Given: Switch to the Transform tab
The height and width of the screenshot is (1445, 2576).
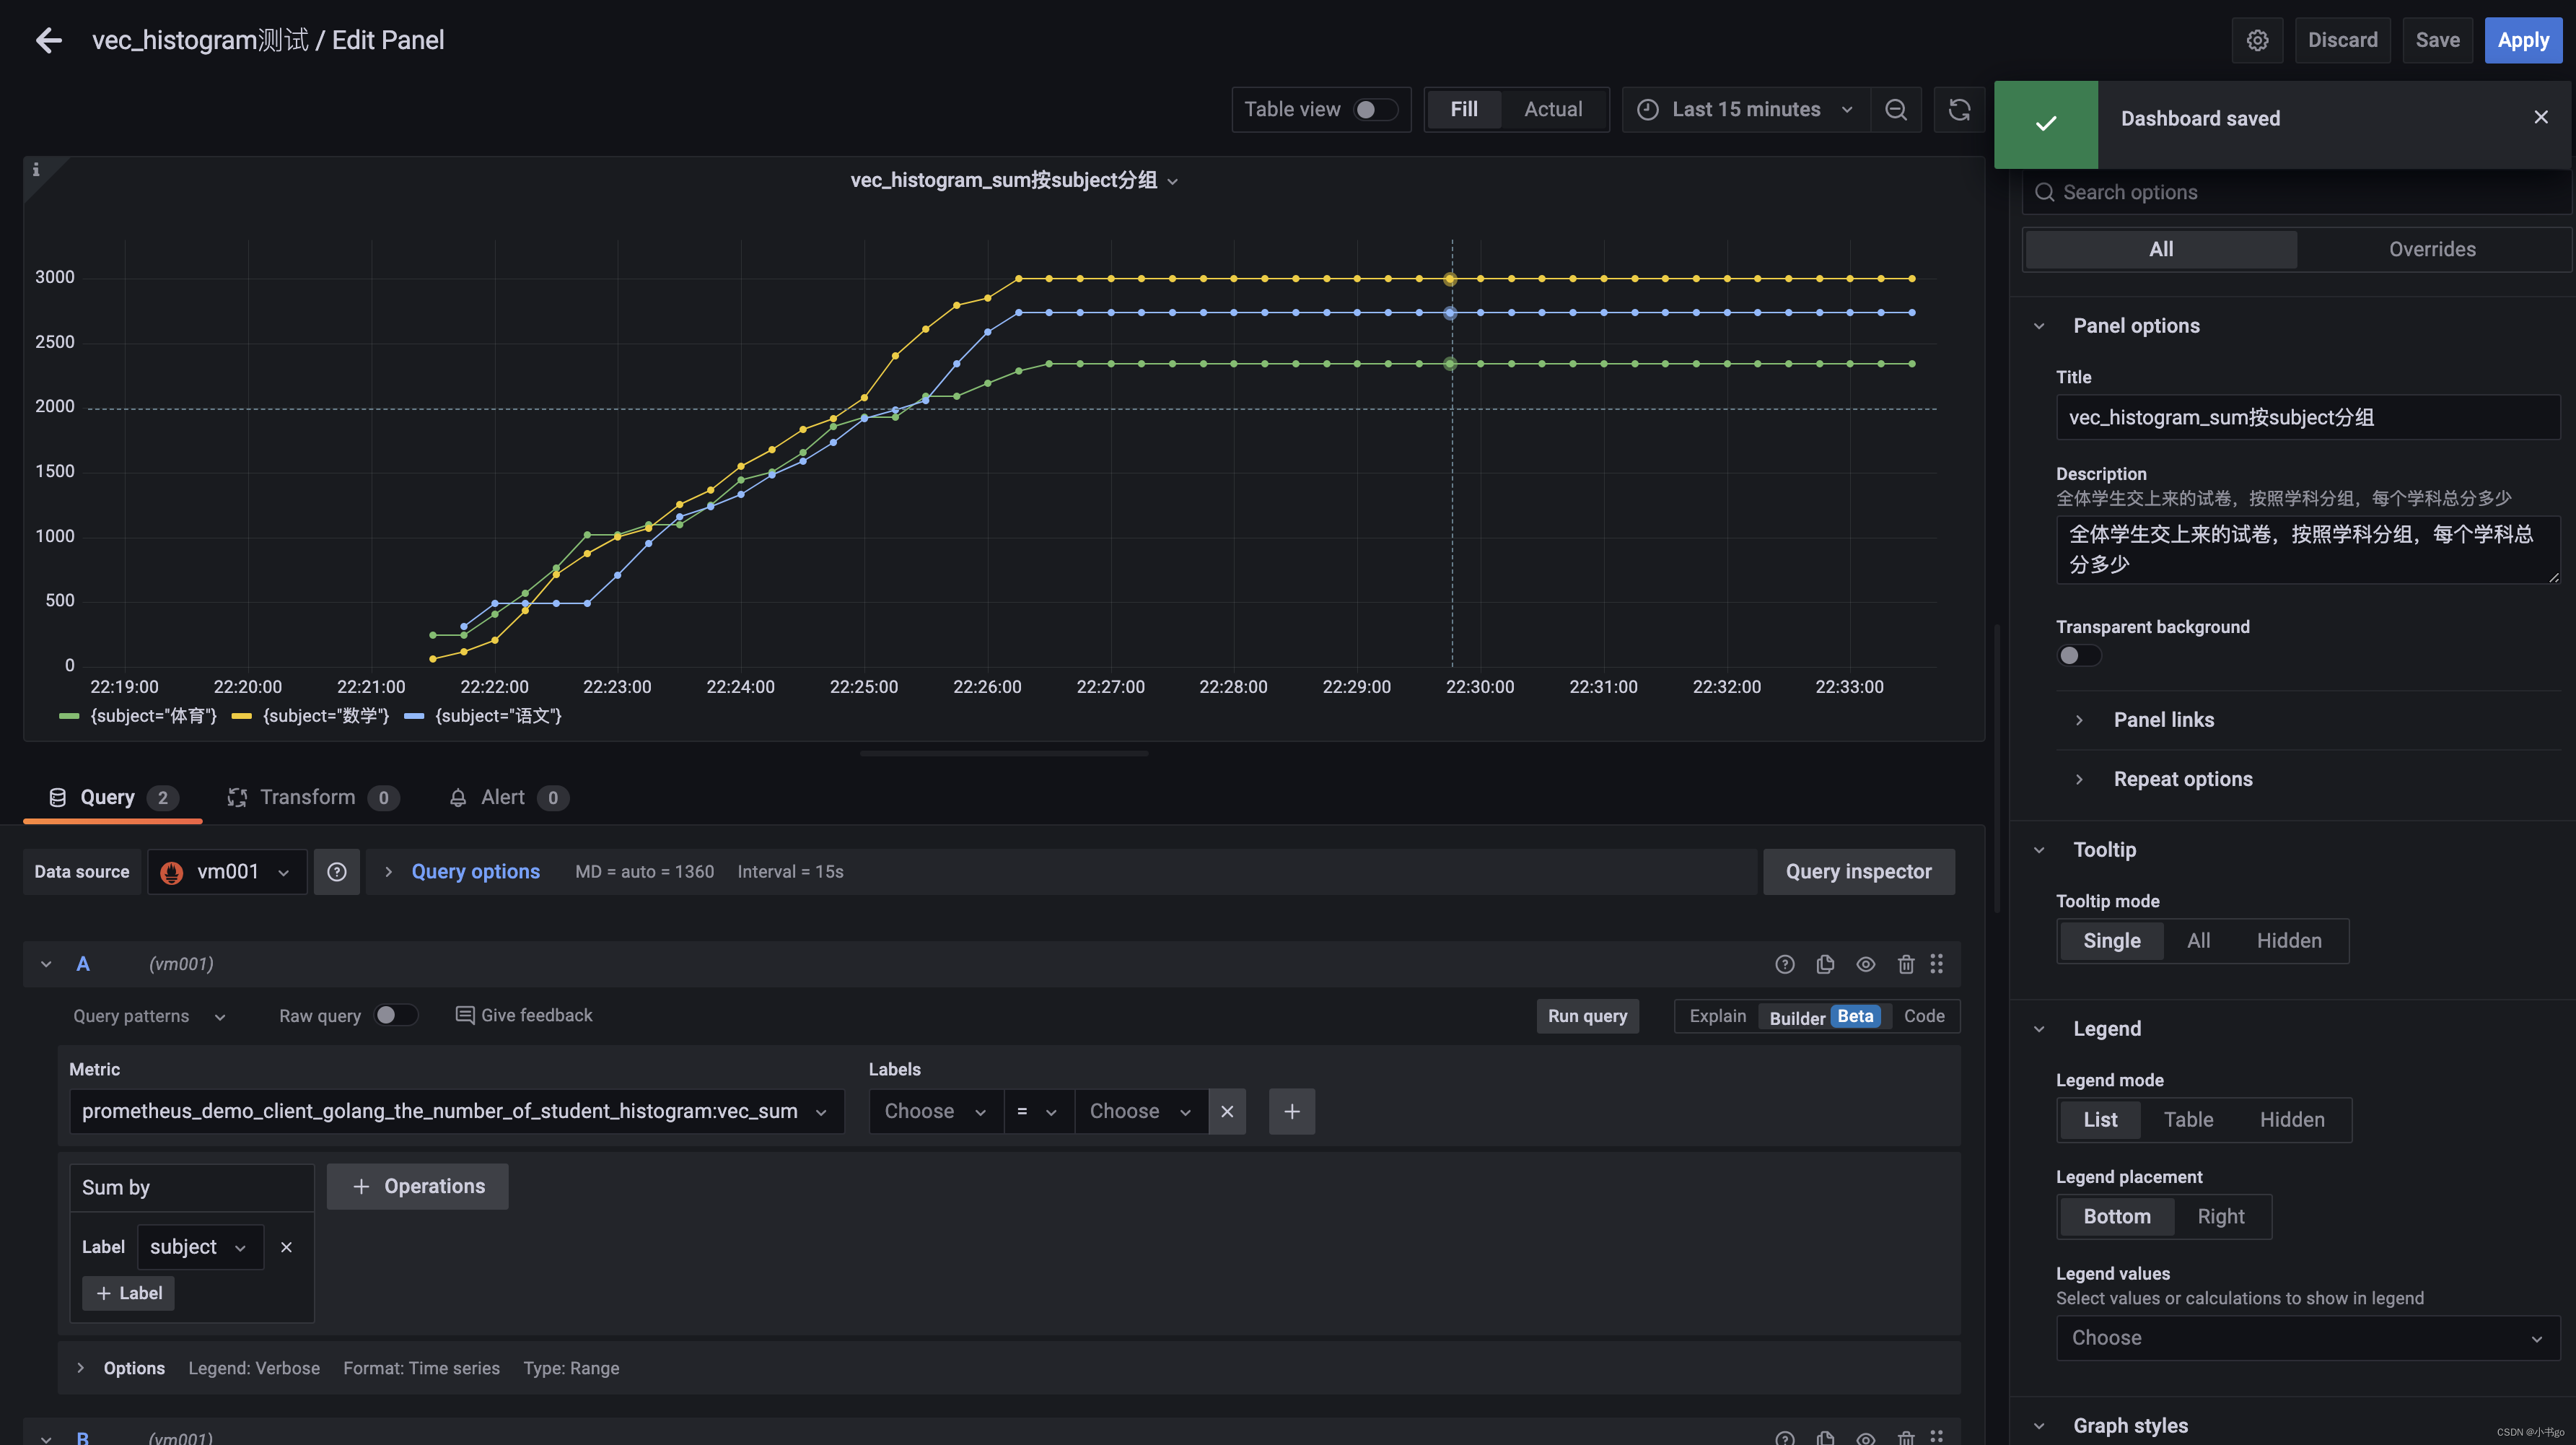Looking at the screenshot, I should click(x=307, y=797).
